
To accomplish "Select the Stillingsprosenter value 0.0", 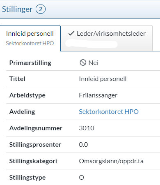I will point(83,145).
